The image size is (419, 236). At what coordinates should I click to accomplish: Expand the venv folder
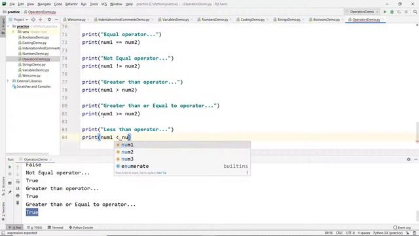[13, 31]
